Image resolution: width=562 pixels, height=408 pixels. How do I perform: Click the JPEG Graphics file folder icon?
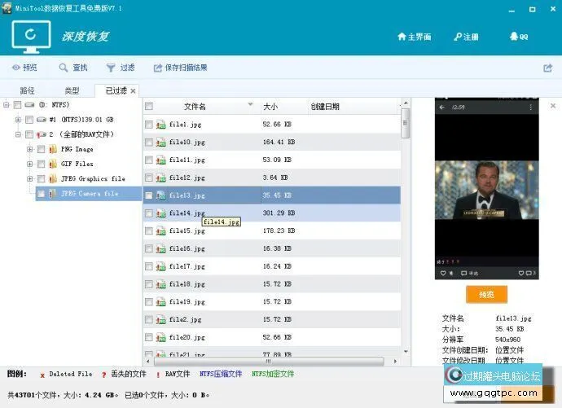53,178
